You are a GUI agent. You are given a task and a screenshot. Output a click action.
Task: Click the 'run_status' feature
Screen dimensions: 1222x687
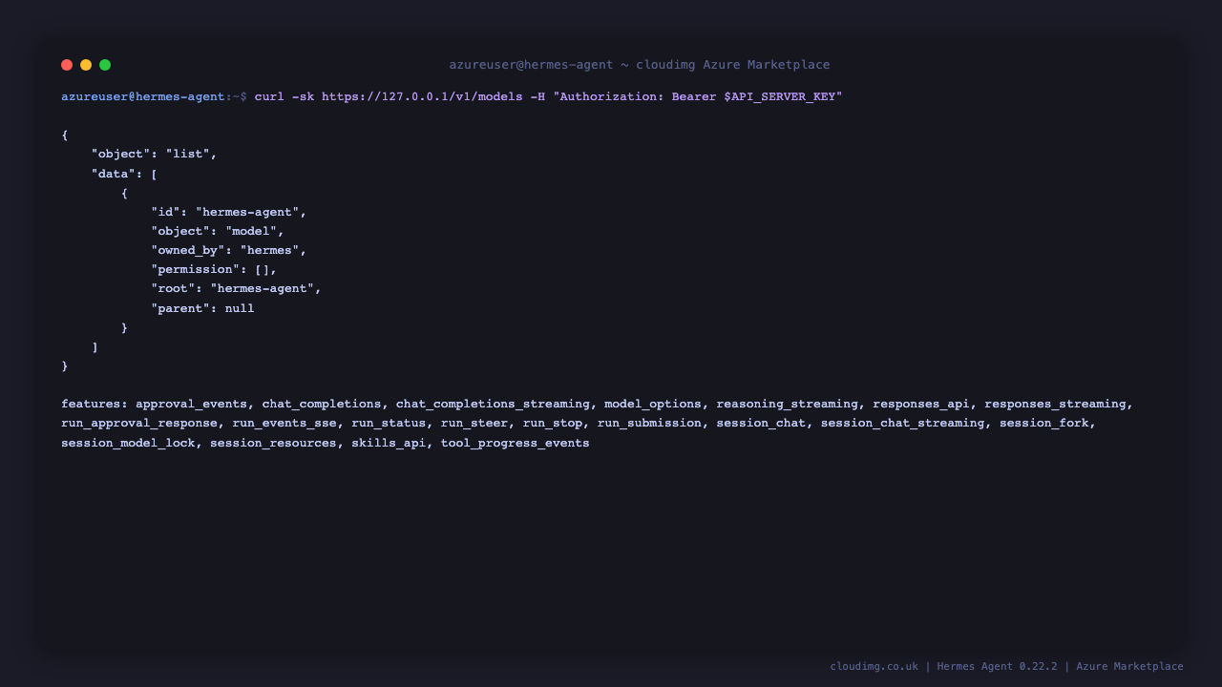[389, 423]
